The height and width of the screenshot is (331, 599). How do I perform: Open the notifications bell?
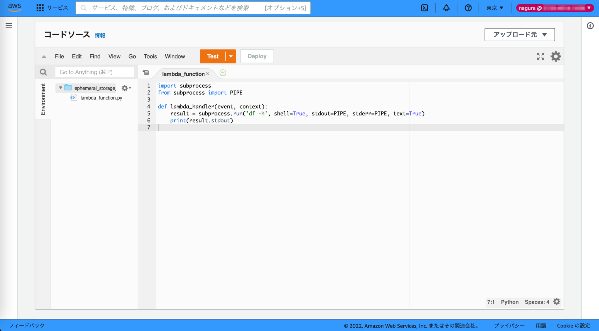pos(446,8)
